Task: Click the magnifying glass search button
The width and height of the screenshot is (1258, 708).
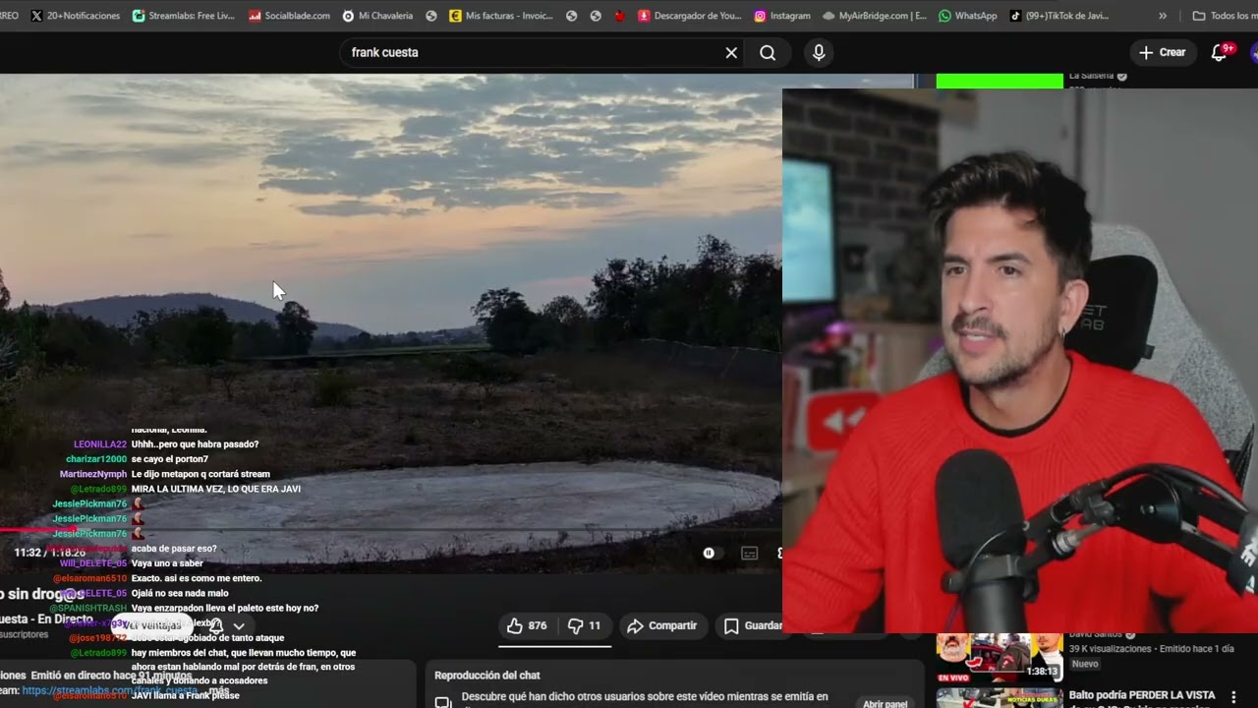Action: coord(768,53)
